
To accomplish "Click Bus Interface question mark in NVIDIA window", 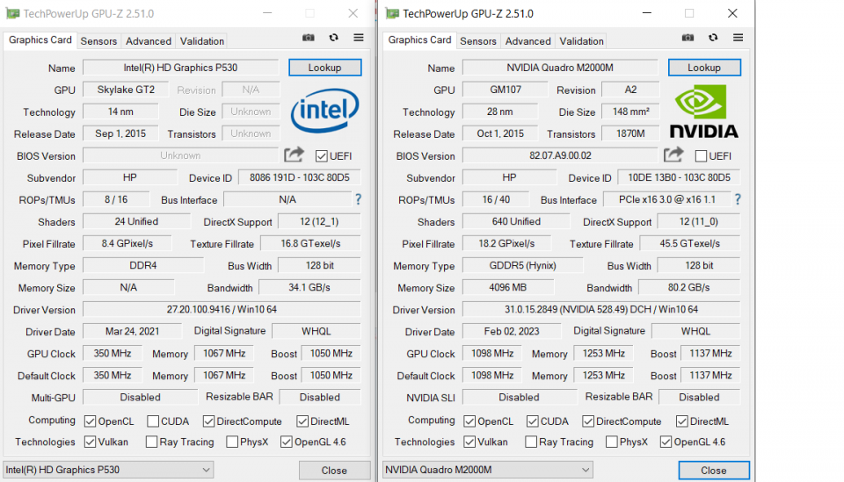I will 738,199.
